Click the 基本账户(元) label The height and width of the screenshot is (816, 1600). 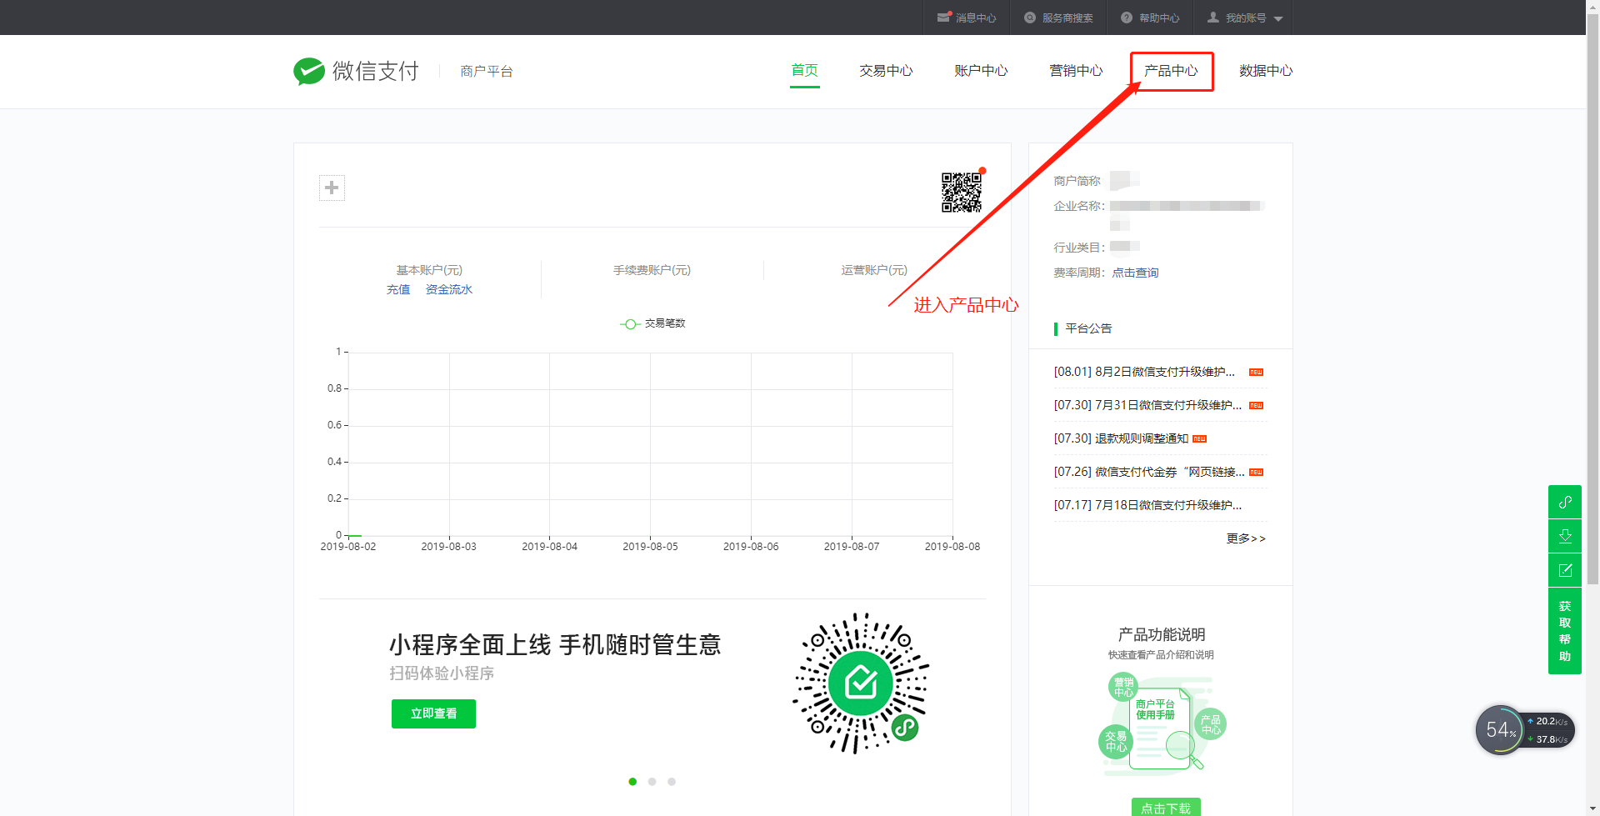429,270
